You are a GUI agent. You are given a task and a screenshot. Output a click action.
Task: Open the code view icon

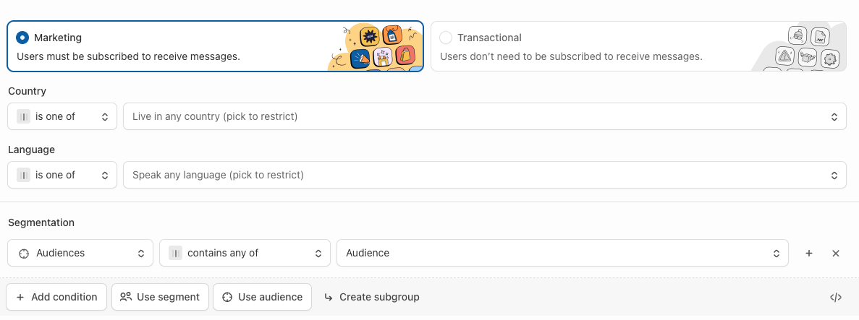(836, 297)
